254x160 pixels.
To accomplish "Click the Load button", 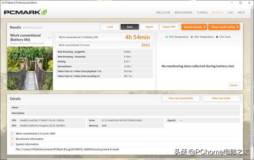I will 110,27.
